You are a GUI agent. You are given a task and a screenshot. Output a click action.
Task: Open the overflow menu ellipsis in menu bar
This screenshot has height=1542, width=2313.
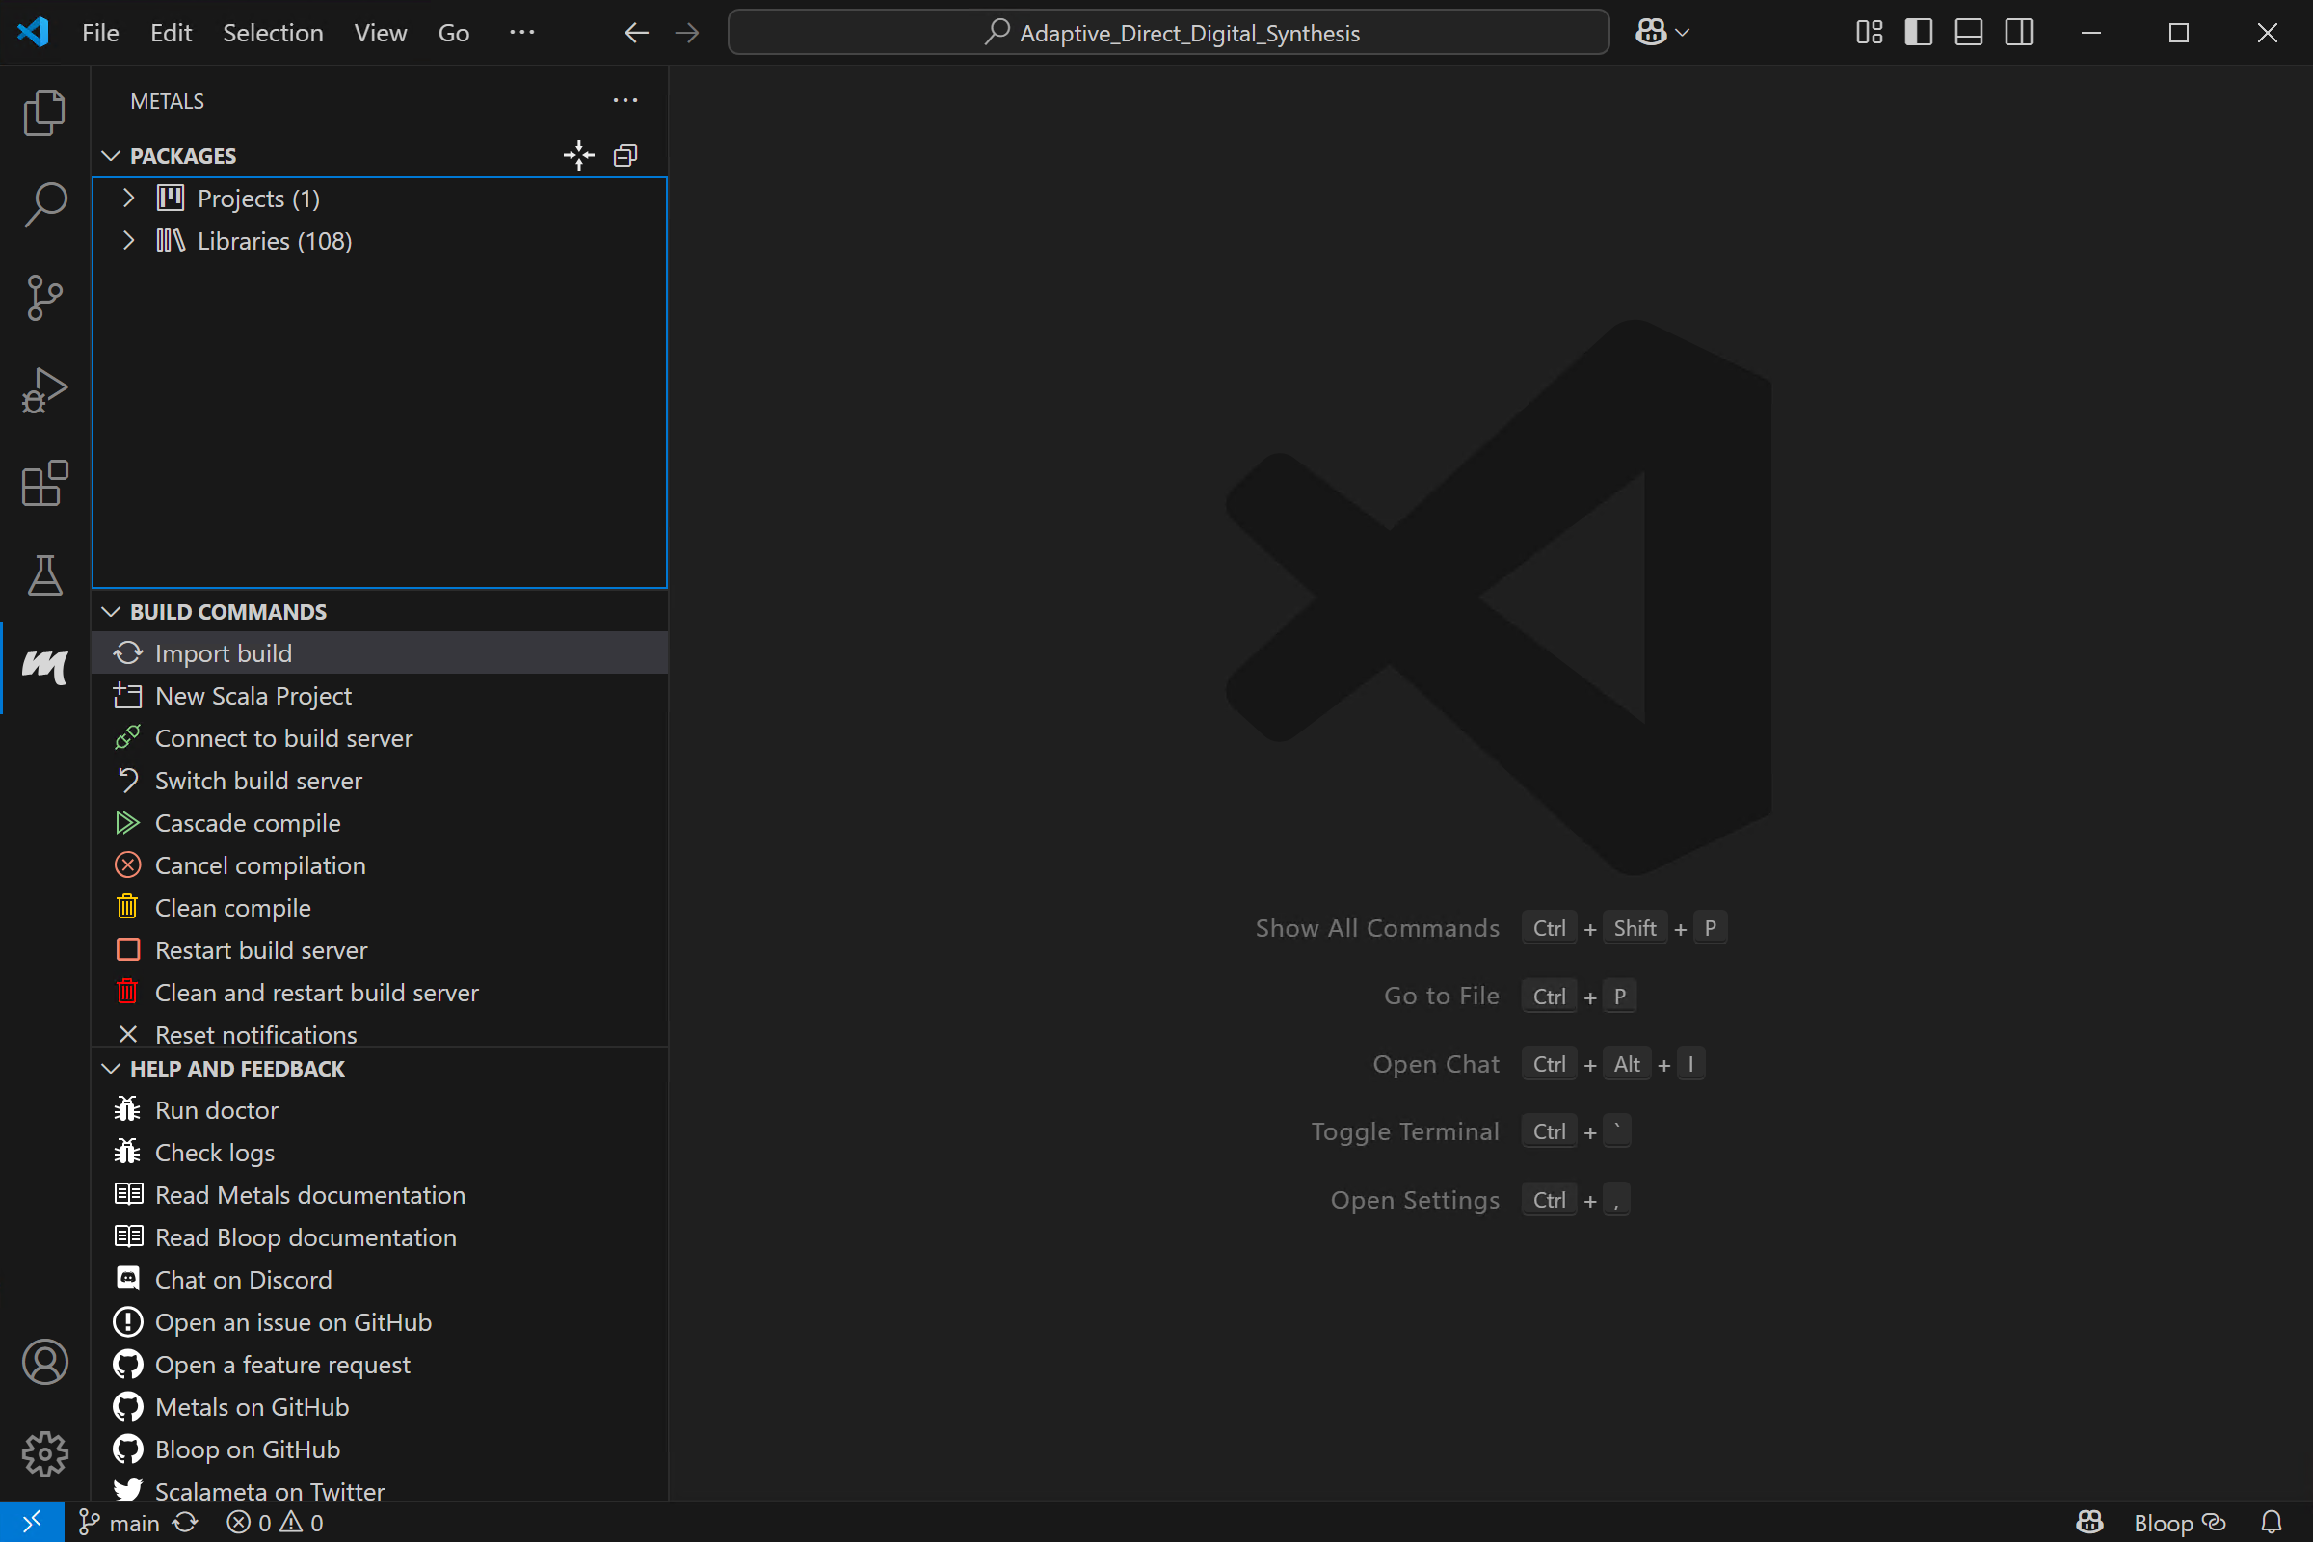coord(522,33)
